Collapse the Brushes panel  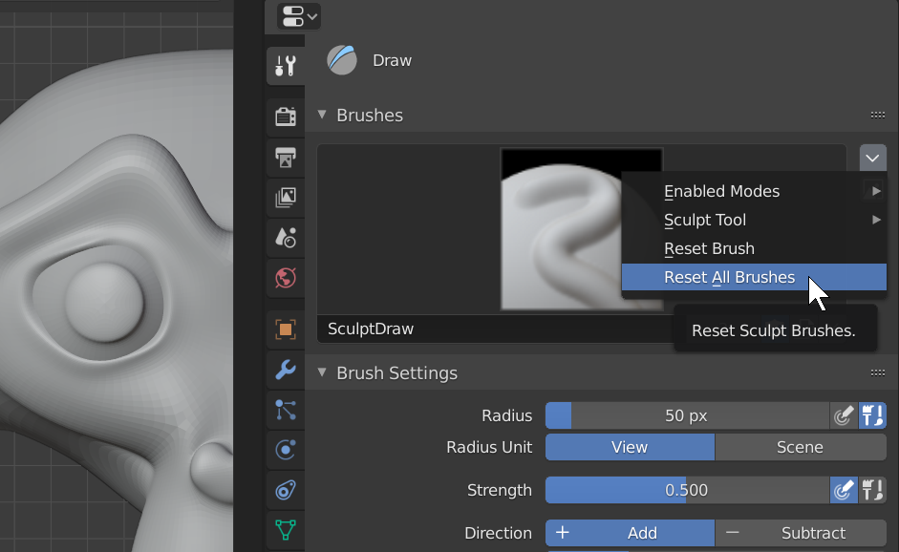pos(322,115)
